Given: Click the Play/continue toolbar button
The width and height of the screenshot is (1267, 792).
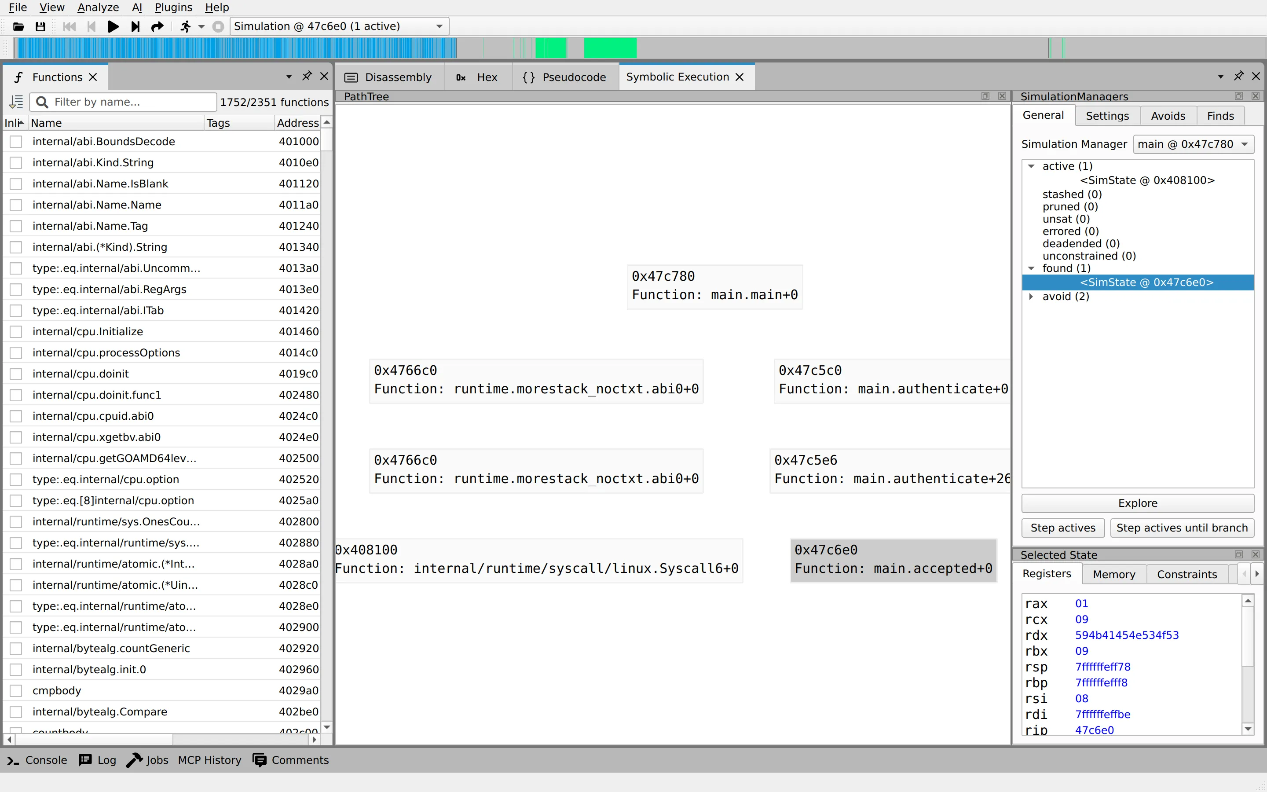Looking at the screenshot, I should pyautogui.click(x=113, y=26).
